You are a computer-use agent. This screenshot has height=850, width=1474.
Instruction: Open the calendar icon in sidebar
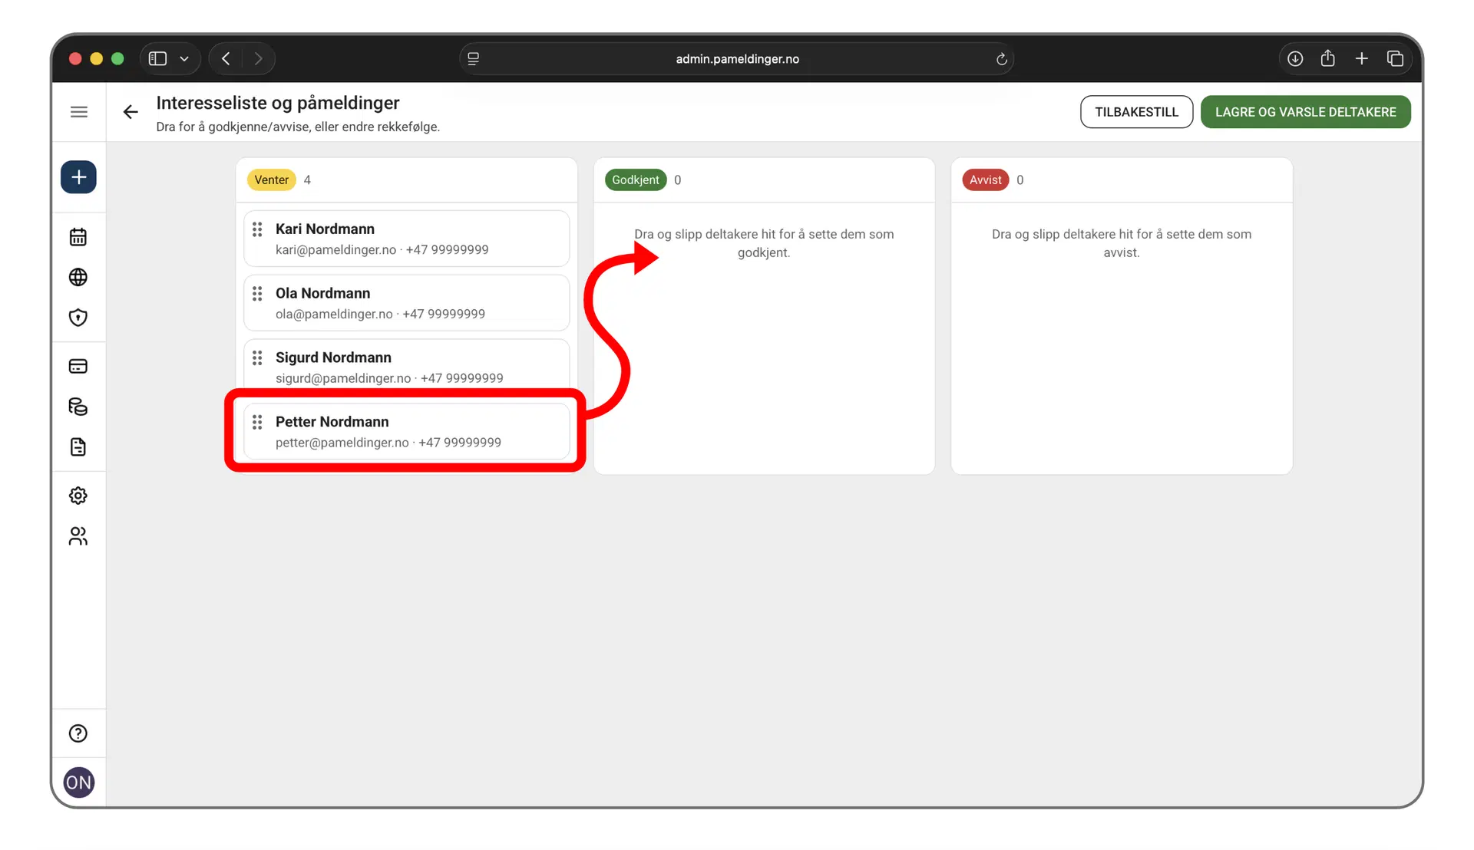[78, 237]
